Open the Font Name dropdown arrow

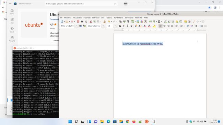pyautogui.click(x=103, y=26)
